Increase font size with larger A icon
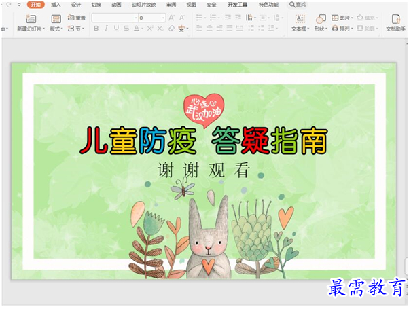Viewport: 411px width, 309px height. click(x=172, y=18)
